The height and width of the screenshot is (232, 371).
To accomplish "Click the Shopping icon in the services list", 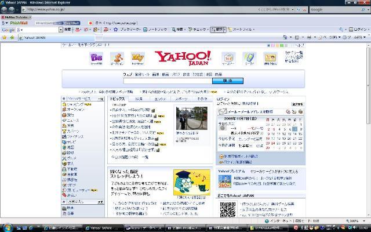I will (64, 104).
